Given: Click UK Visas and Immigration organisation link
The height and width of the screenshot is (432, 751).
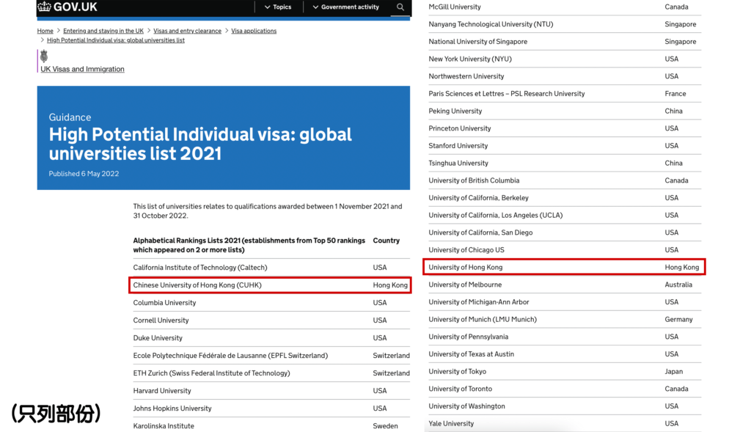Looking at the screenshot, I should click(82, 69).
